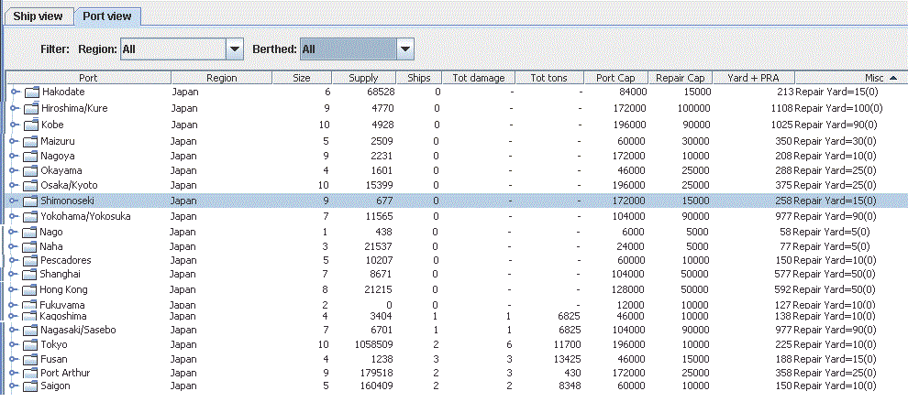908x402 pixels.
Task: Click Fusan total tons value 13425
Action: coord(566,359)
